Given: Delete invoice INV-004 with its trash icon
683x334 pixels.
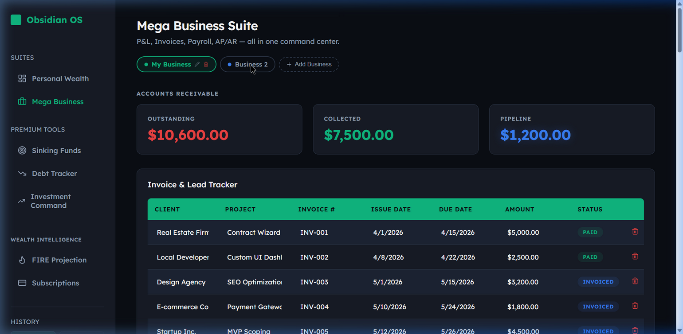Looking at the screenshot, I should (x=635, y=306).
